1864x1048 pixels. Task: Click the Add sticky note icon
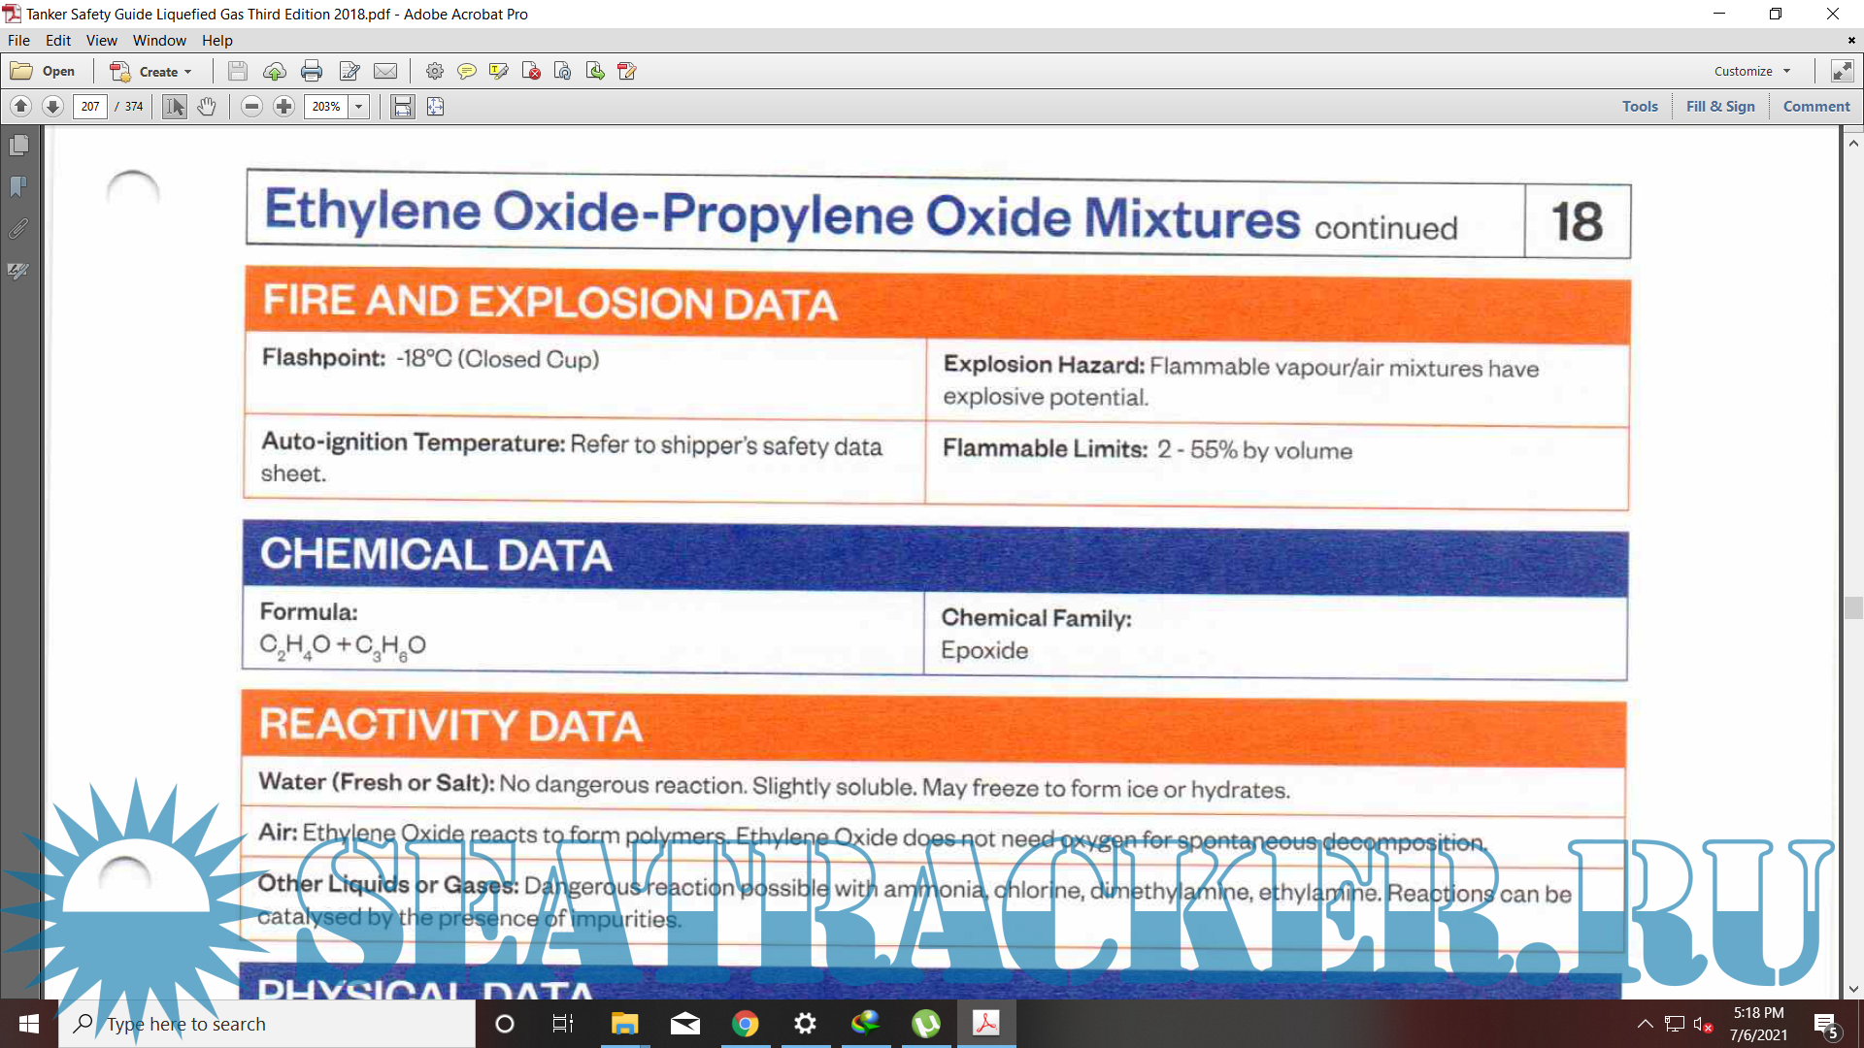[x=467, y=71]
